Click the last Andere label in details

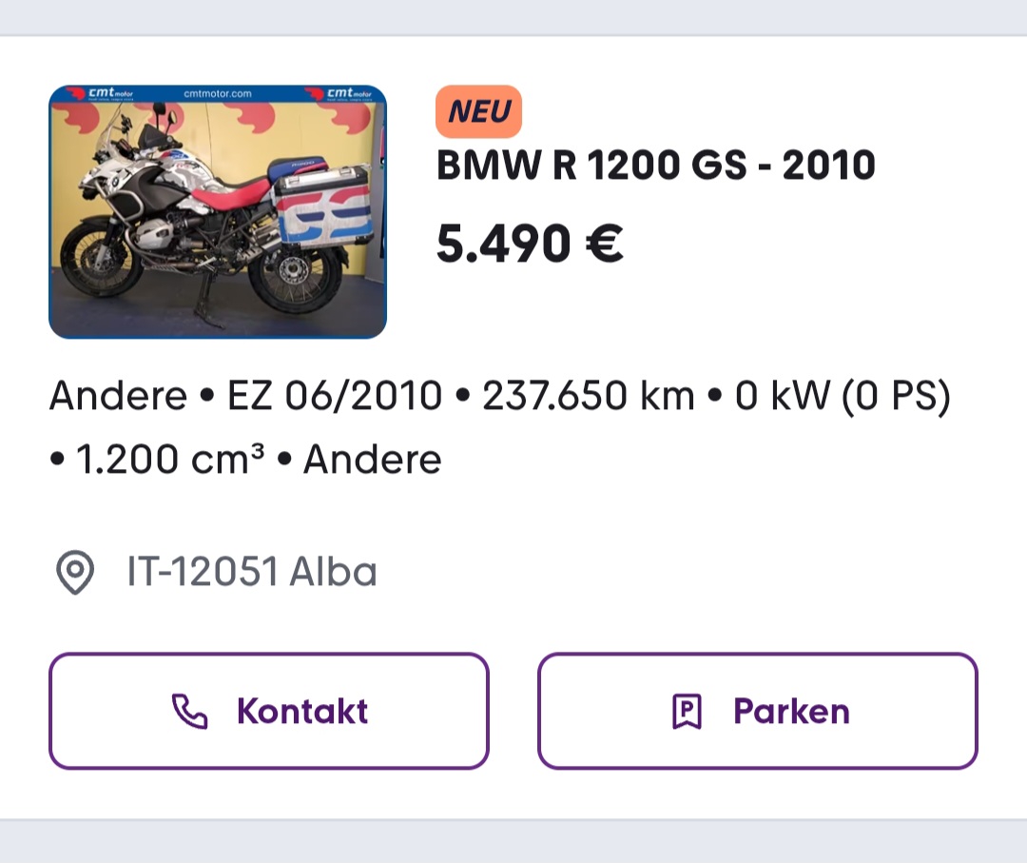point(373,459)
